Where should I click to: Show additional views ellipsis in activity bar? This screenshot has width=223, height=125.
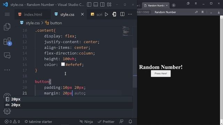click(x=7, y=70)
